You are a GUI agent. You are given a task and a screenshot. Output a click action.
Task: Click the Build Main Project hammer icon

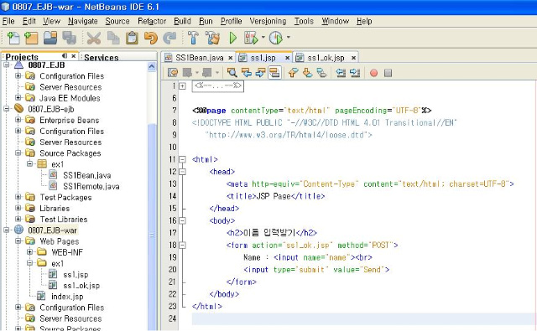point(193,38)
